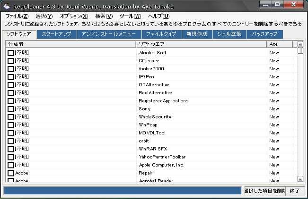Check the CCleaner entry checkbox
Screen dimensions: 308x199
coord(10,61)
